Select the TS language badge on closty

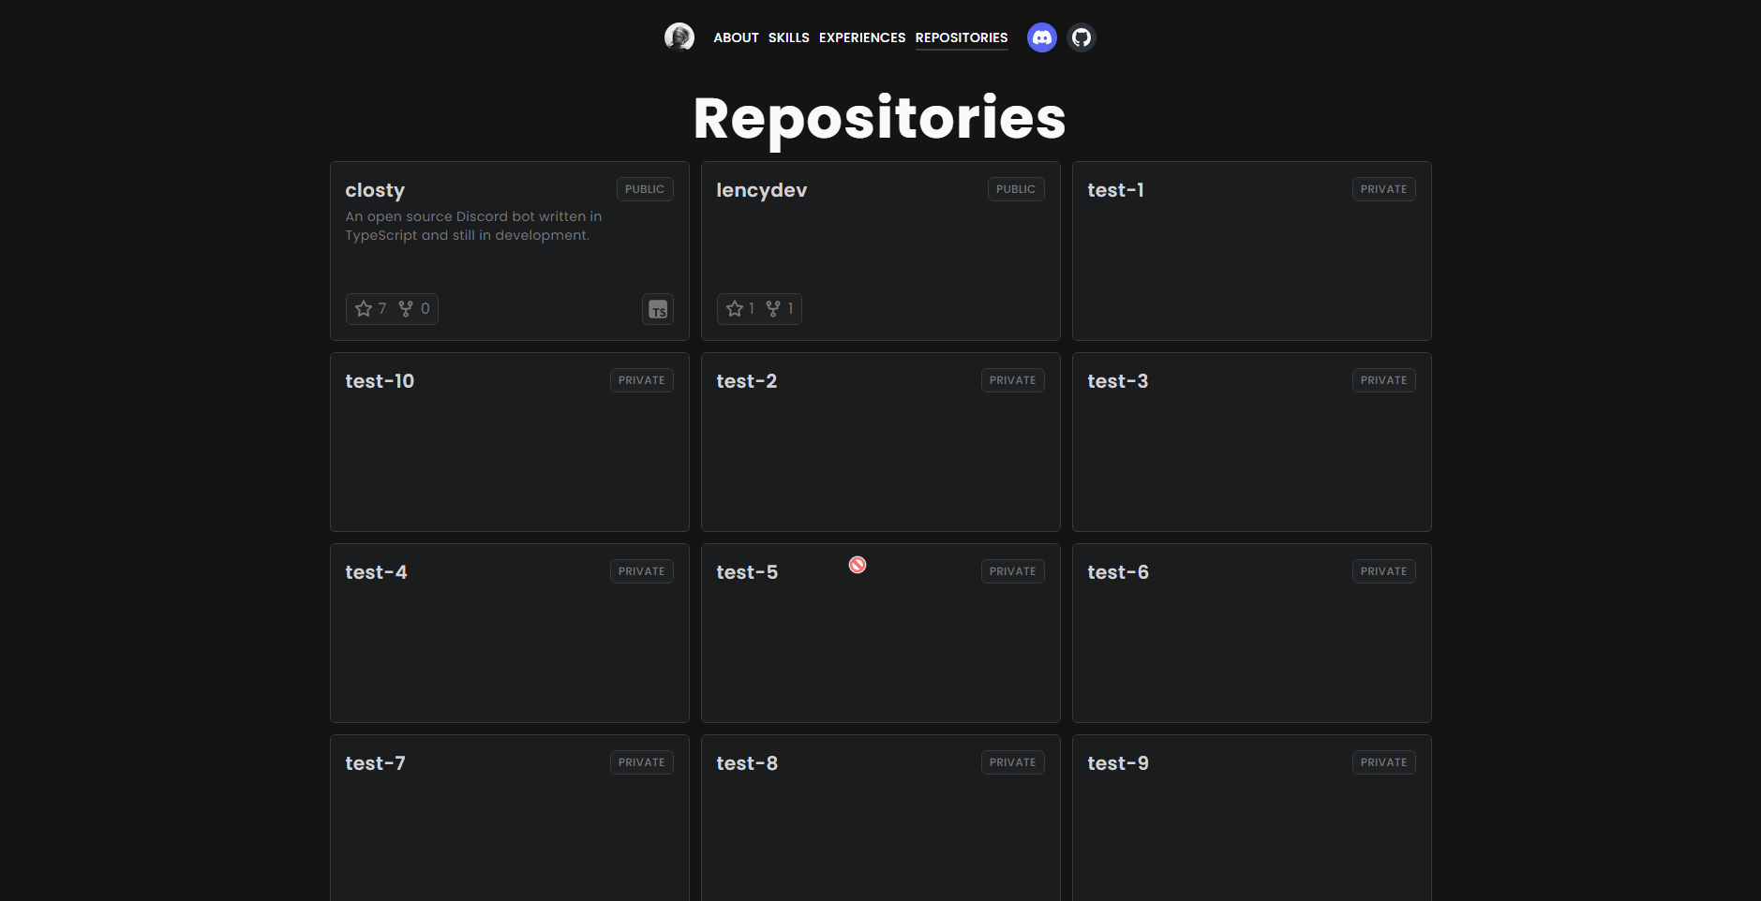(658, 309)
